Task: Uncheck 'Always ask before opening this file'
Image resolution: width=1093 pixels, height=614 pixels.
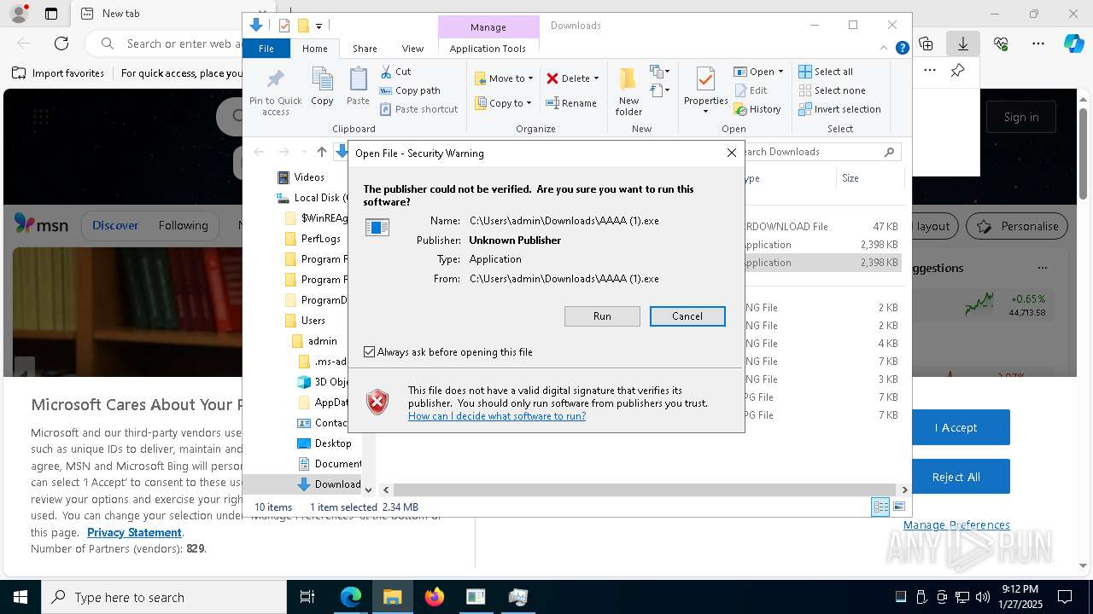Action: (x=369, y=351)
